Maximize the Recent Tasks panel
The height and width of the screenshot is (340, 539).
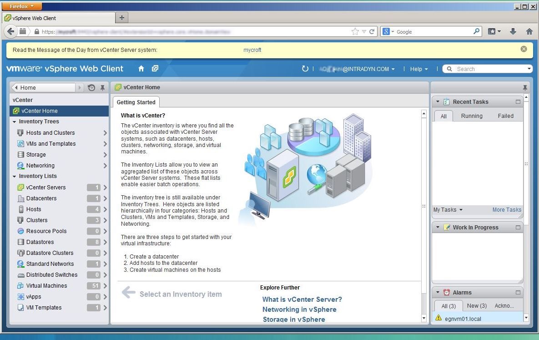coord(518,102)
